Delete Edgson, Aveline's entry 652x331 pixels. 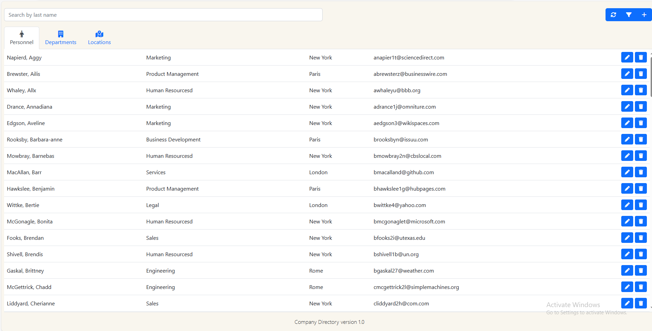641,123
